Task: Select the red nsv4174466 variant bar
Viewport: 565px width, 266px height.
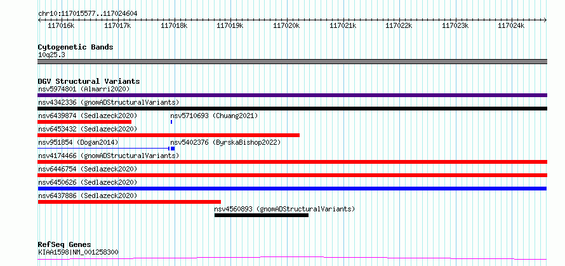Action: pos(292,162)
